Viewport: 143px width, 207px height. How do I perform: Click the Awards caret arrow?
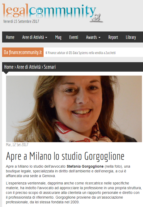tap(99, 38)
